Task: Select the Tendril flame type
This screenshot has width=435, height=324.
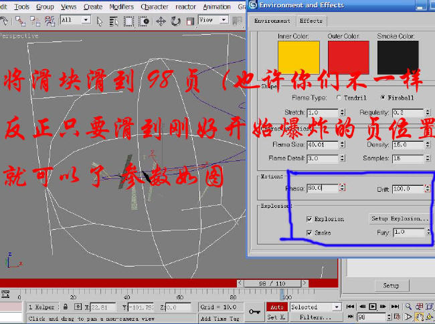Action: pos(339,98)
